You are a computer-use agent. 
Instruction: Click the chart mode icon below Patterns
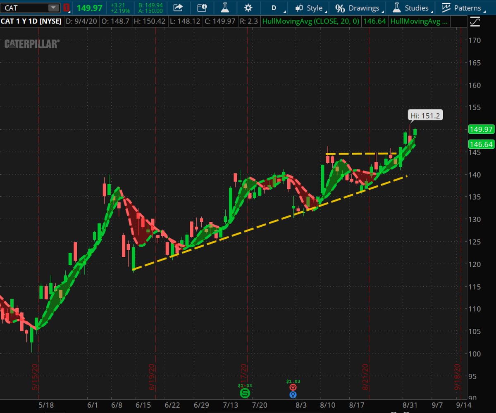476,21
